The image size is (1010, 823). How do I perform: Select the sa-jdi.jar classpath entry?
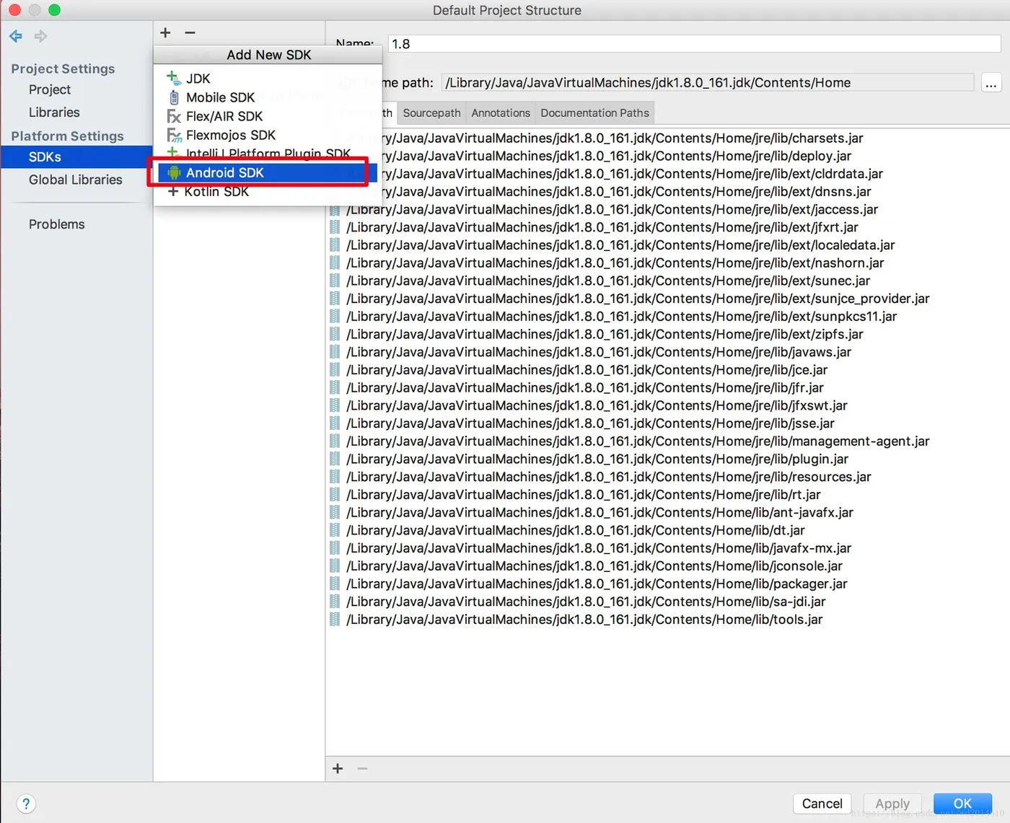point(586,602)
